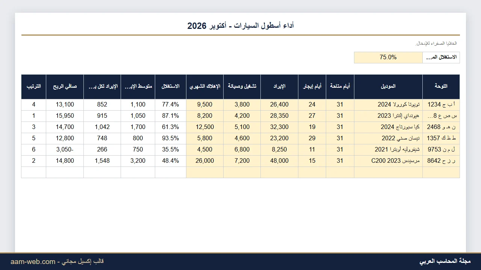
Task: Select the الاستغلال column header
Action: (x=171, y=87)
